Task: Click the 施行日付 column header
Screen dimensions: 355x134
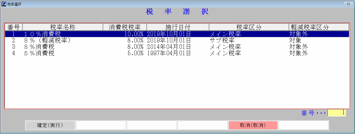Action: click(178, 27)
